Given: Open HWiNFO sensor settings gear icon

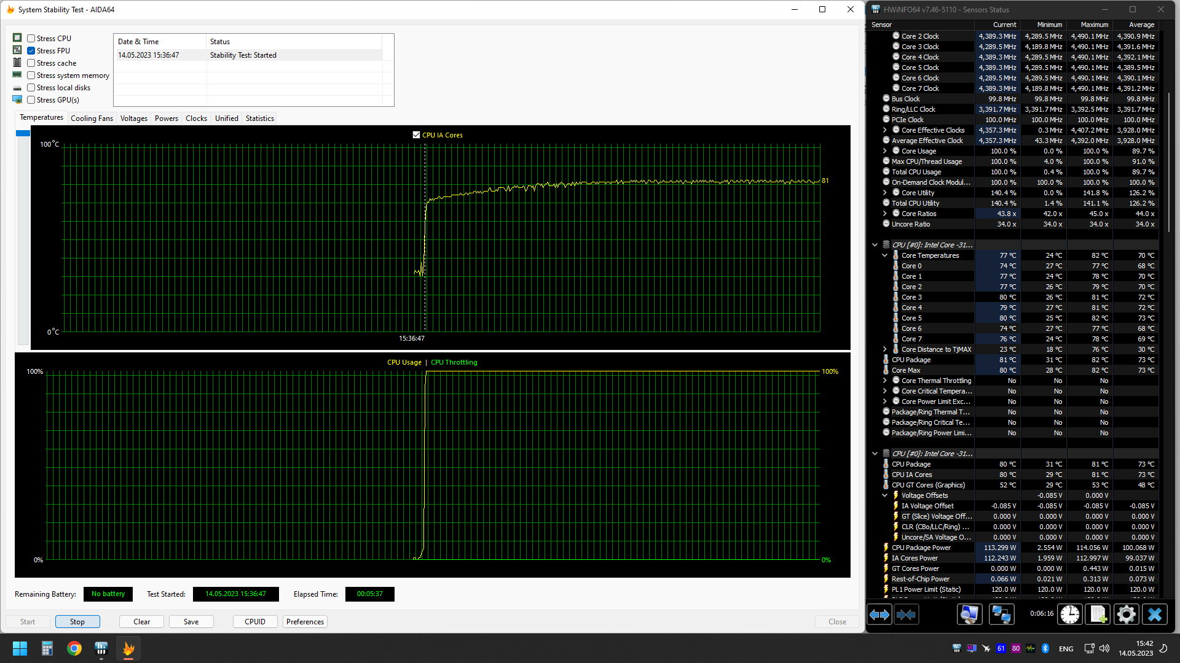Looking at the screenshot, I should click(x=1127, y=615).
